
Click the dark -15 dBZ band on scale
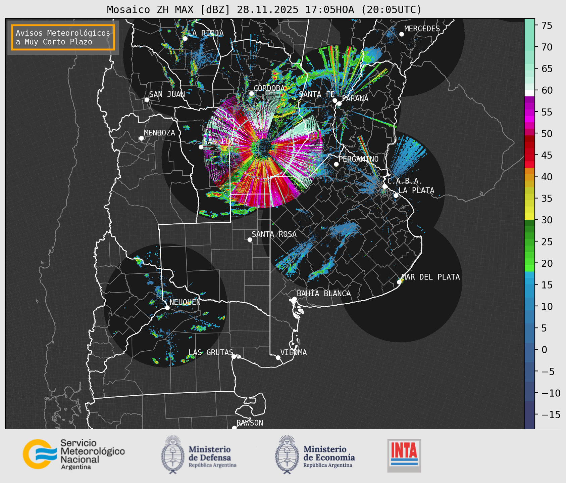[x=529, y=414]
